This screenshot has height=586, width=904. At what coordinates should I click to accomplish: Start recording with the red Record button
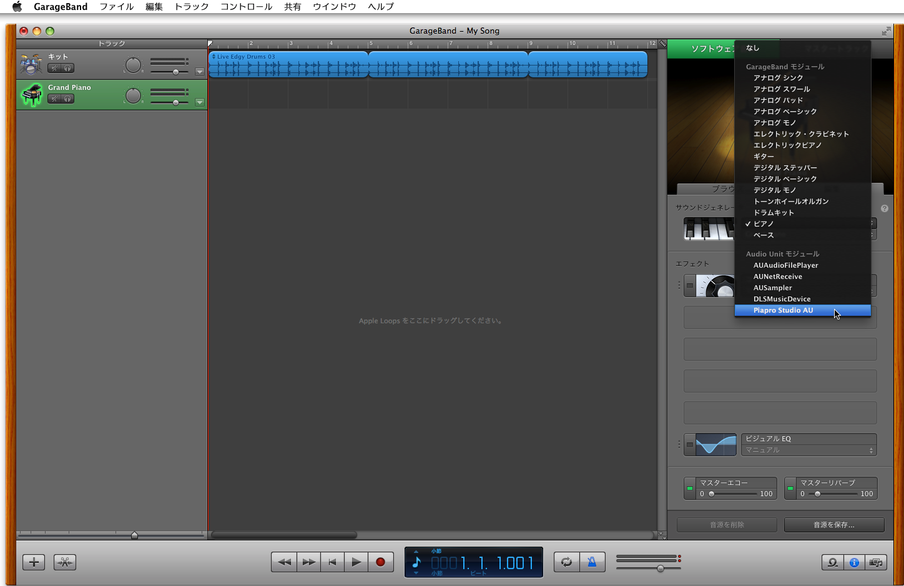(x=380, y=562)
